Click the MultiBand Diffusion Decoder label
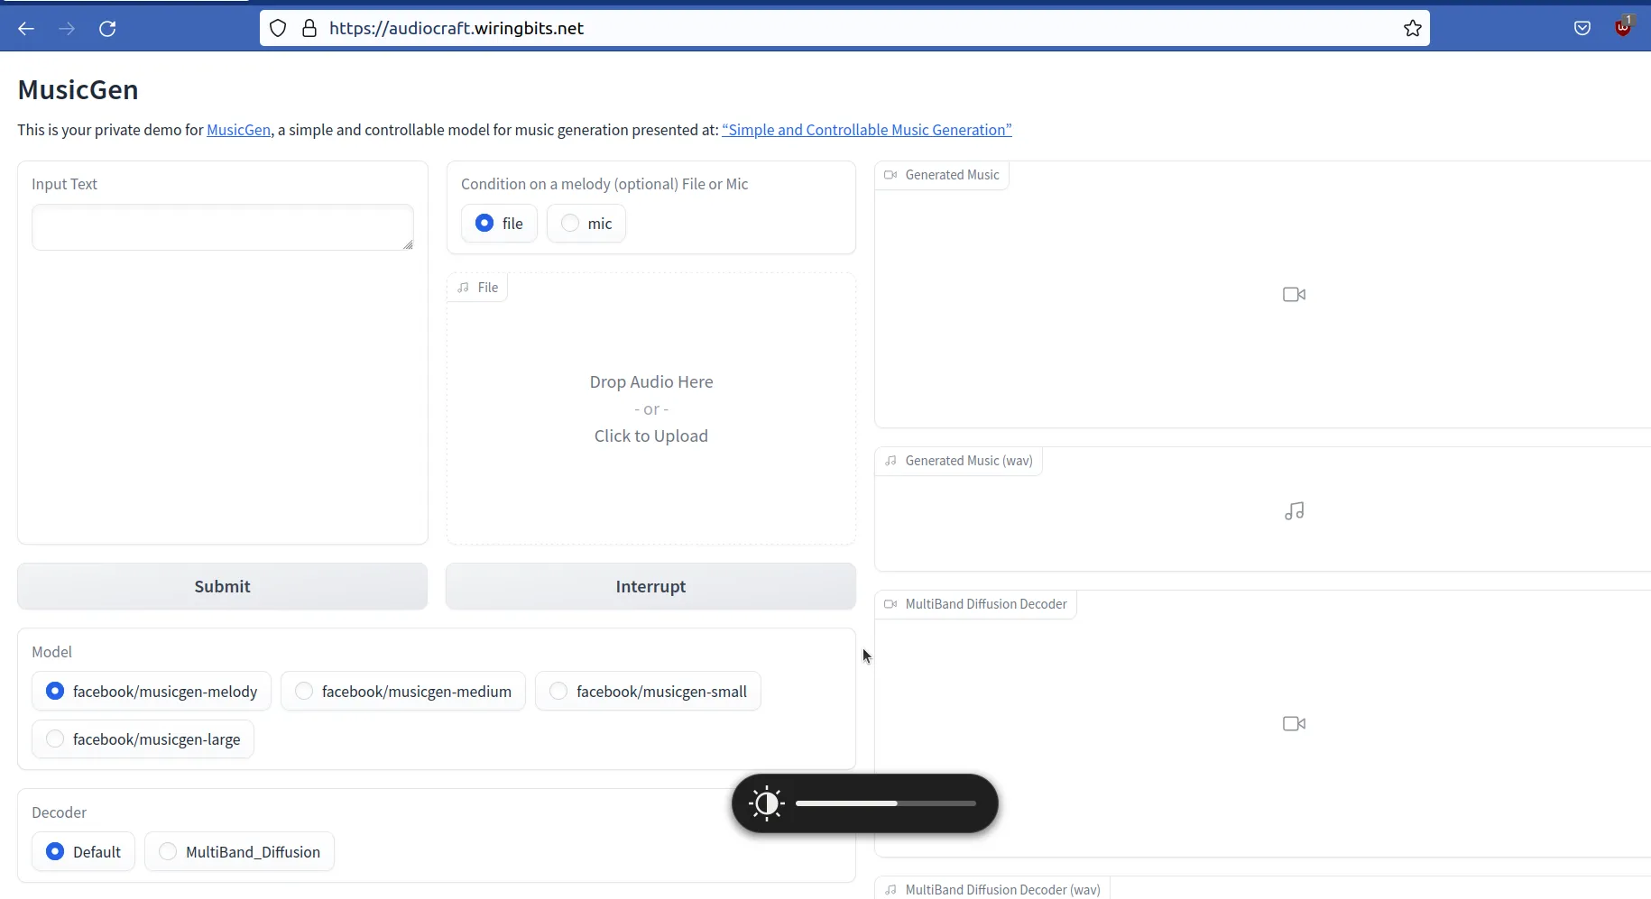This screenshot has height=899, width=1651. (x=976, y=604)
